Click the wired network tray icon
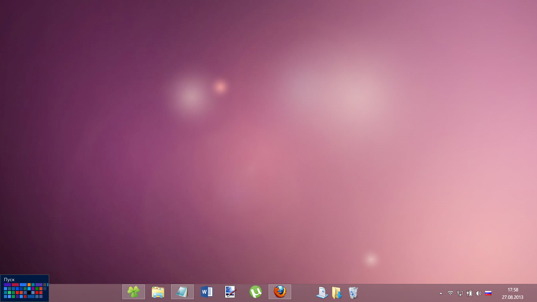This screenshot has width=537, height=302. (460, 293)
